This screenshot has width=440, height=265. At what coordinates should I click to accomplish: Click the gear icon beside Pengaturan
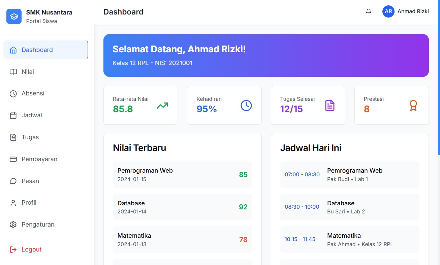click(x=13, y=225)
